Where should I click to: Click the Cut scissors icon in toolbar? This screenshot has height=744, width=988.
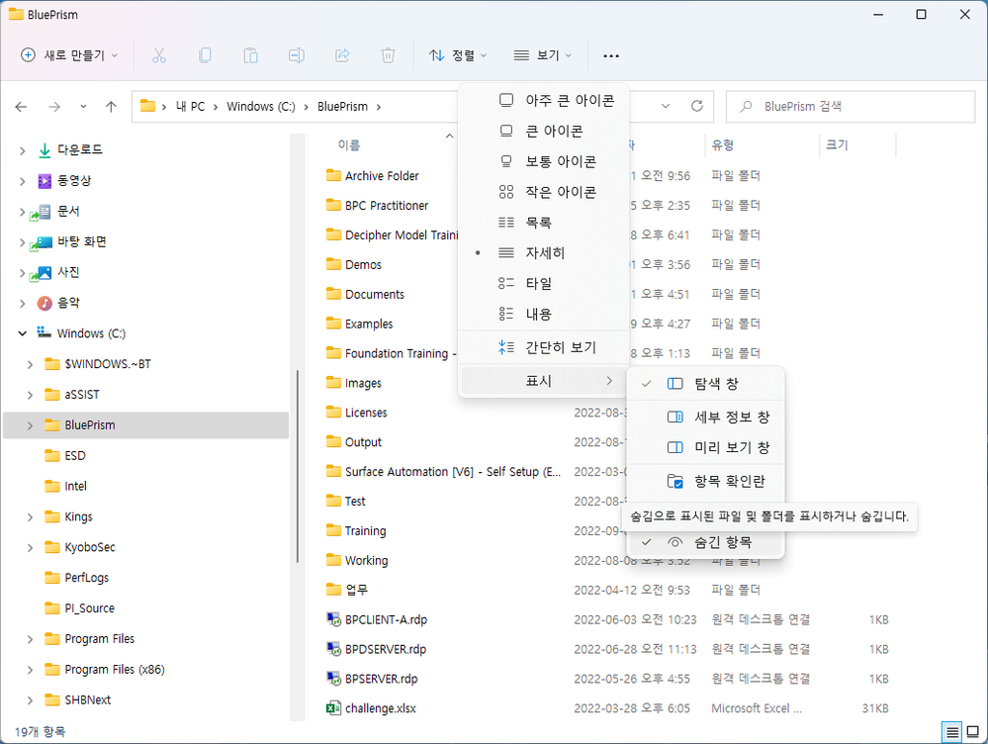(x=159, y=55)
